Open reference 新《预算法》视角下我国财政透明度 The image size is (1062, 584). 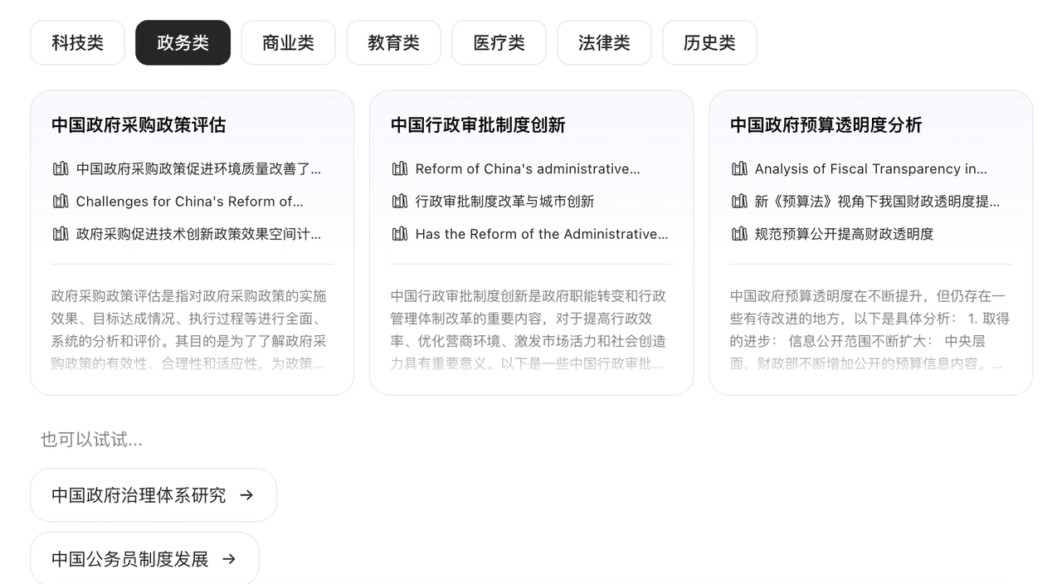(x=876, y=202)
